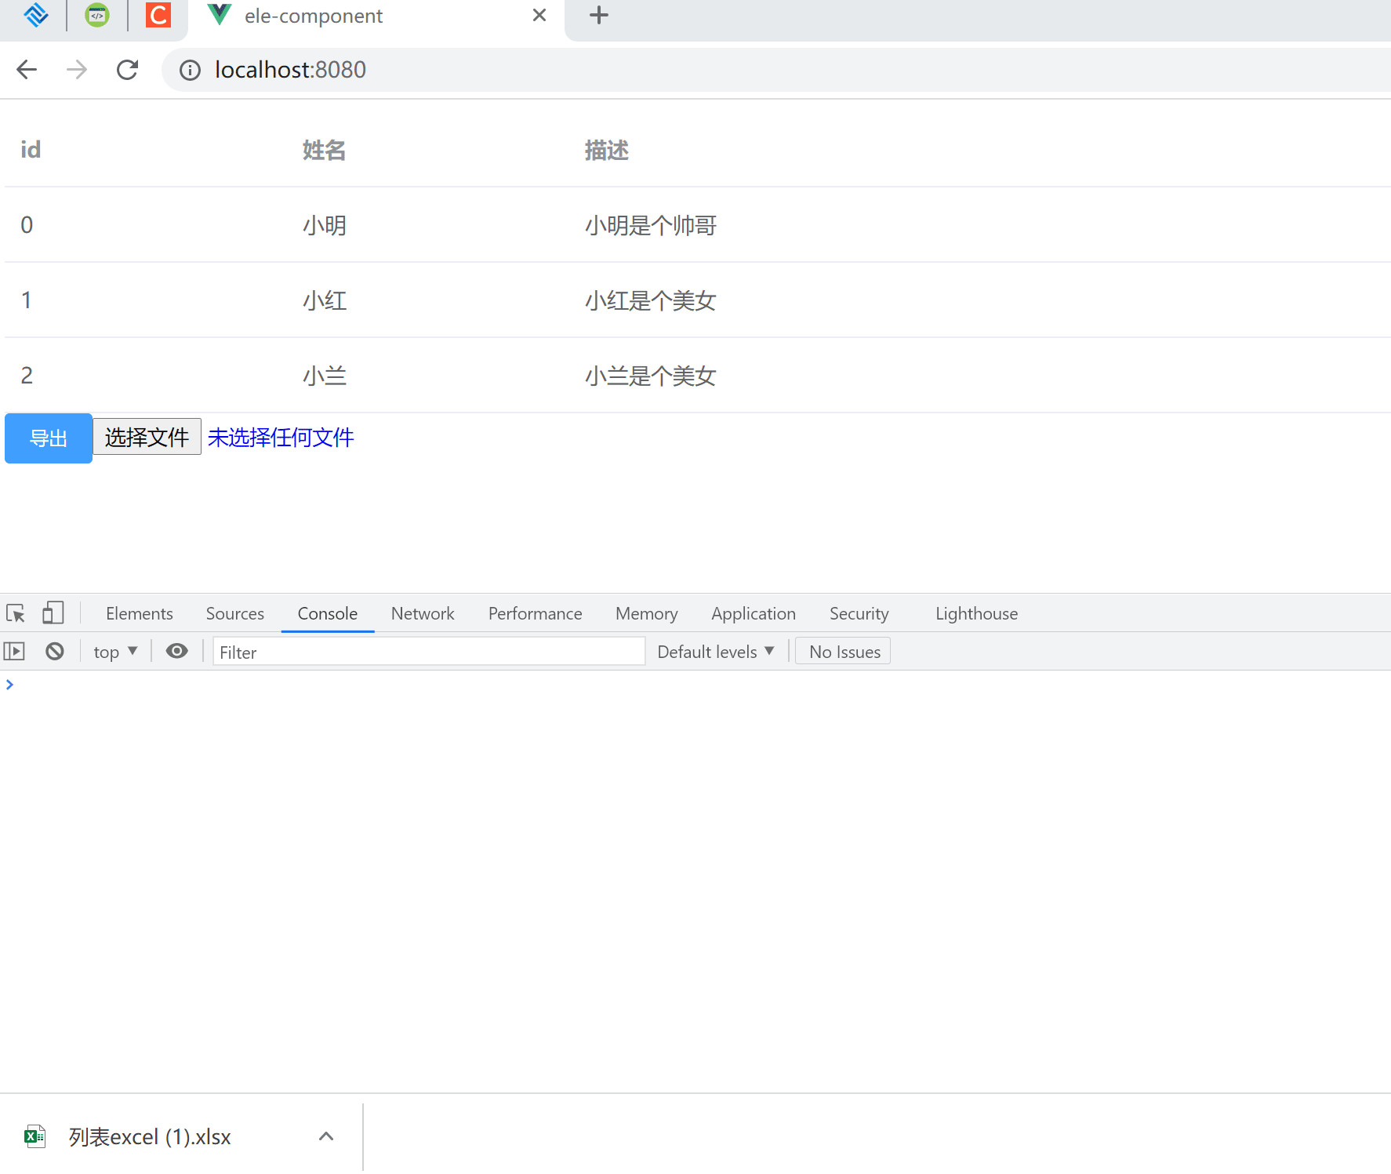Select the Console DevTools tab
1391x1174 pixels.
pos(328,613)
